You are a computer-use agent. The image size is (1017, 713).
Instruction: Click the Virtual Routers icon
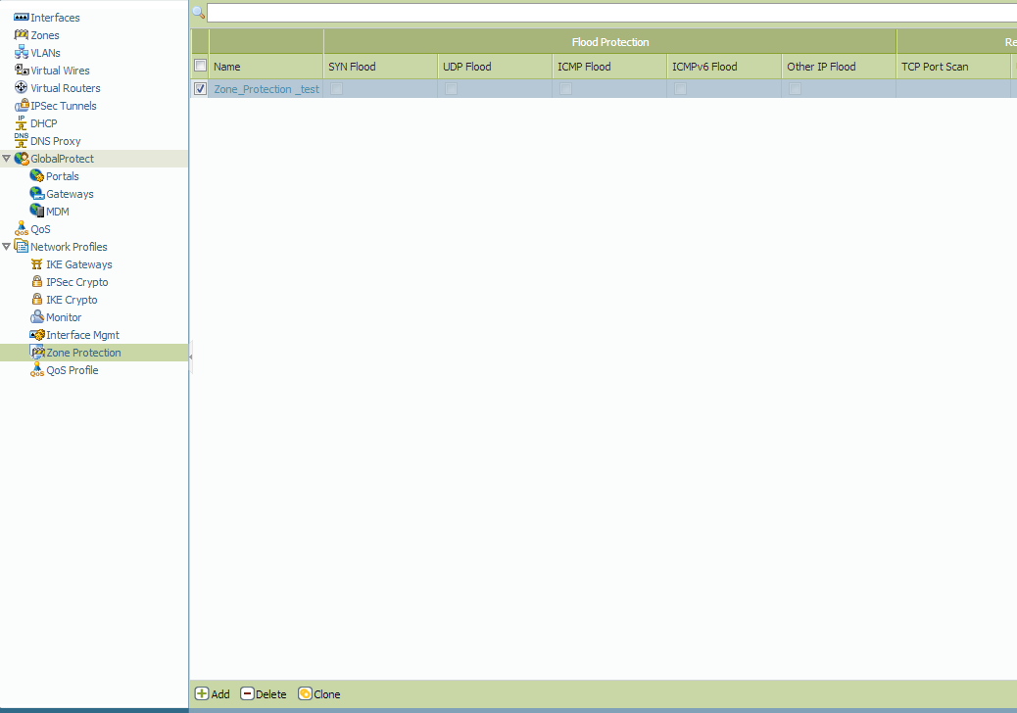(22, 87)
